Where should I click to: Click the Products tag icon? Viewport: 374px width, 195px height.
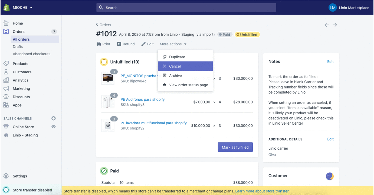(x=6, y=64)
